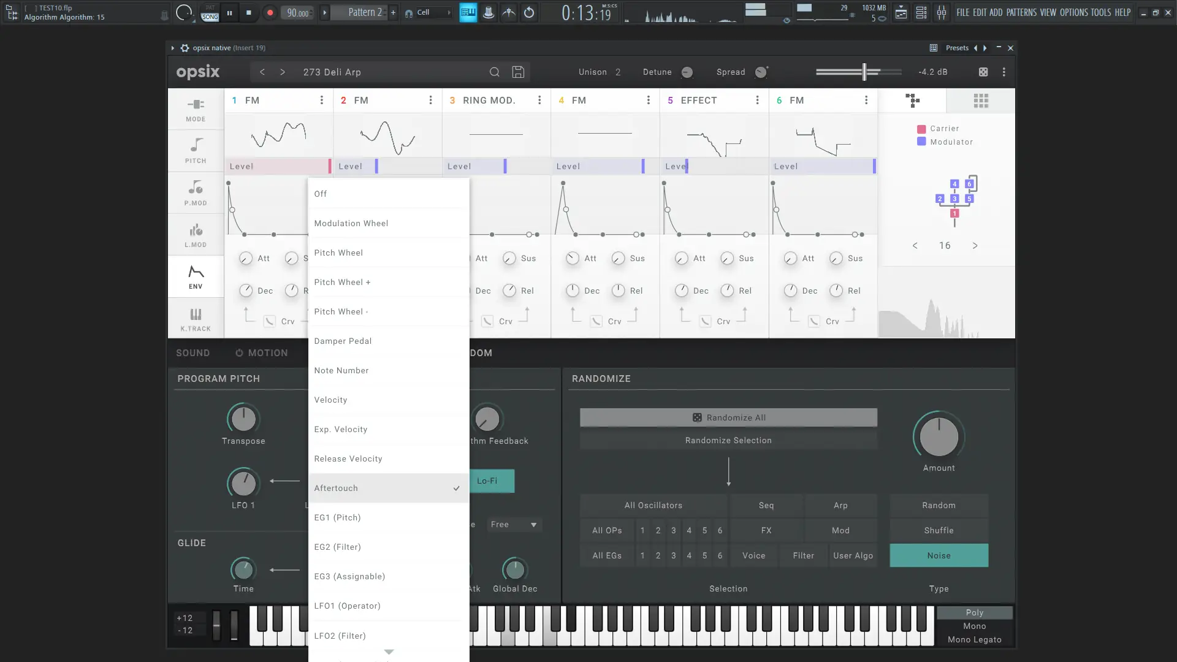Image resolution: width=1177 pixels, height=662 pixels.
Task: Click the Randomize All button
Action: (728, 417)
